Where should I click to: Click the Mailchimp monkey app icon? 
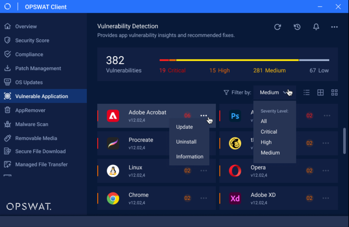coord(235,143)
